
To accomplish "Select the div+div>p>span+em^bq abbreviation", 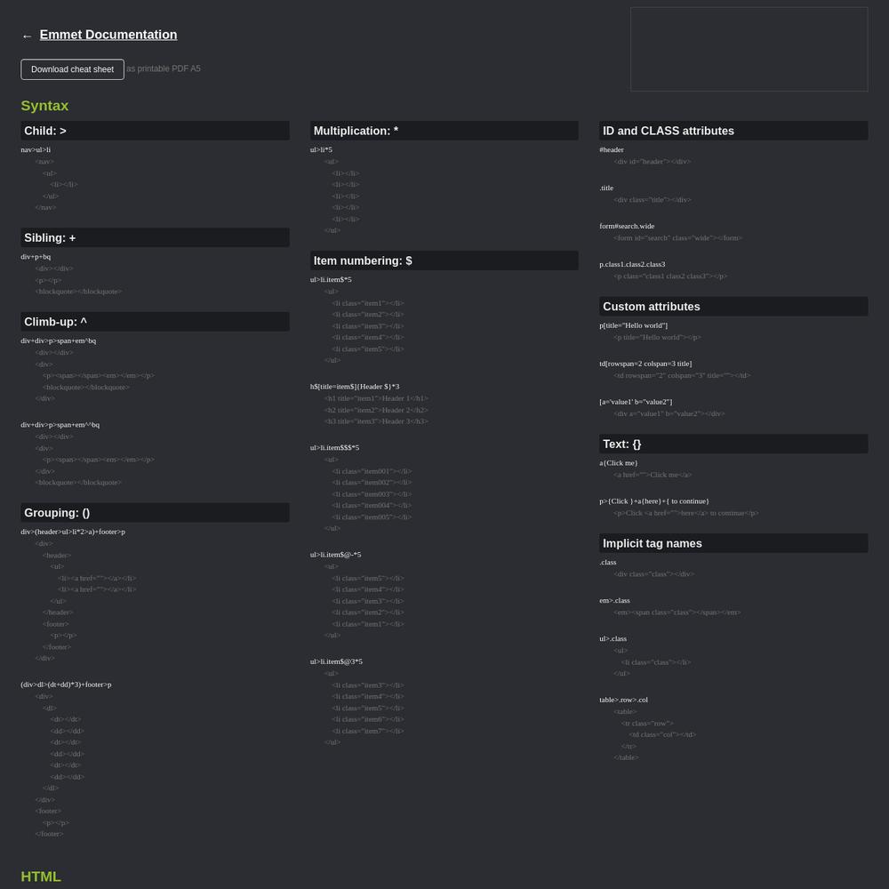I will tap(59, 340).
